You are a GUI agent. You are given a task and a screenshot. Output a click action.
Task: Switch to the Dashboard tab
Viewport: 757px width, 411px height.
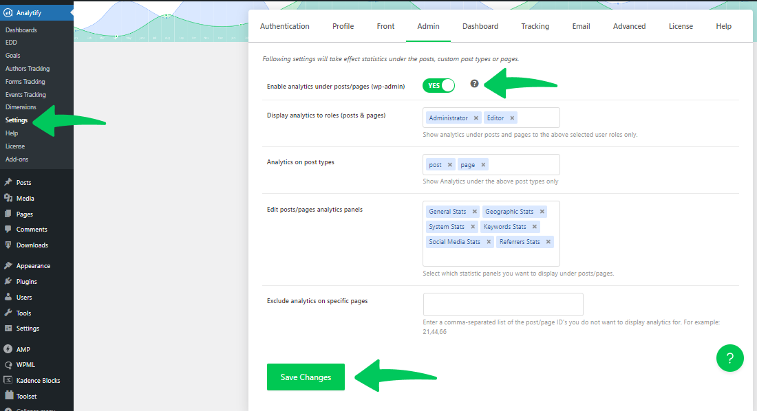[480, 26]
